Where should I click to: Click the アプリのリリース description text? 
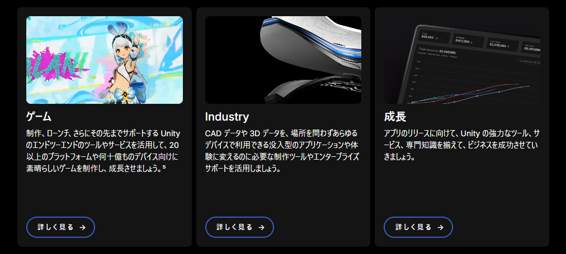click(461, 145)
